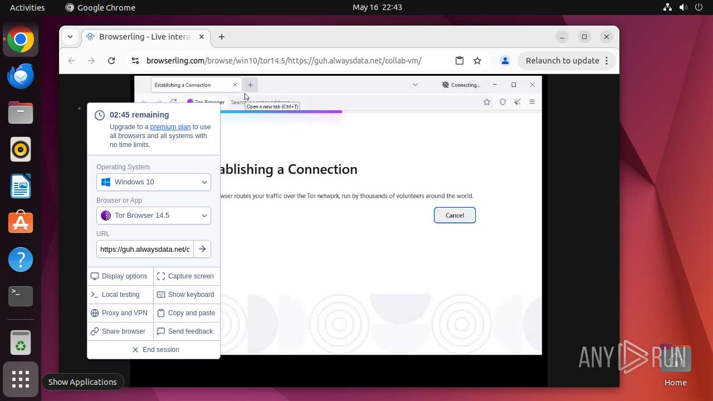Open Copy and paste option

coord(186,313)
